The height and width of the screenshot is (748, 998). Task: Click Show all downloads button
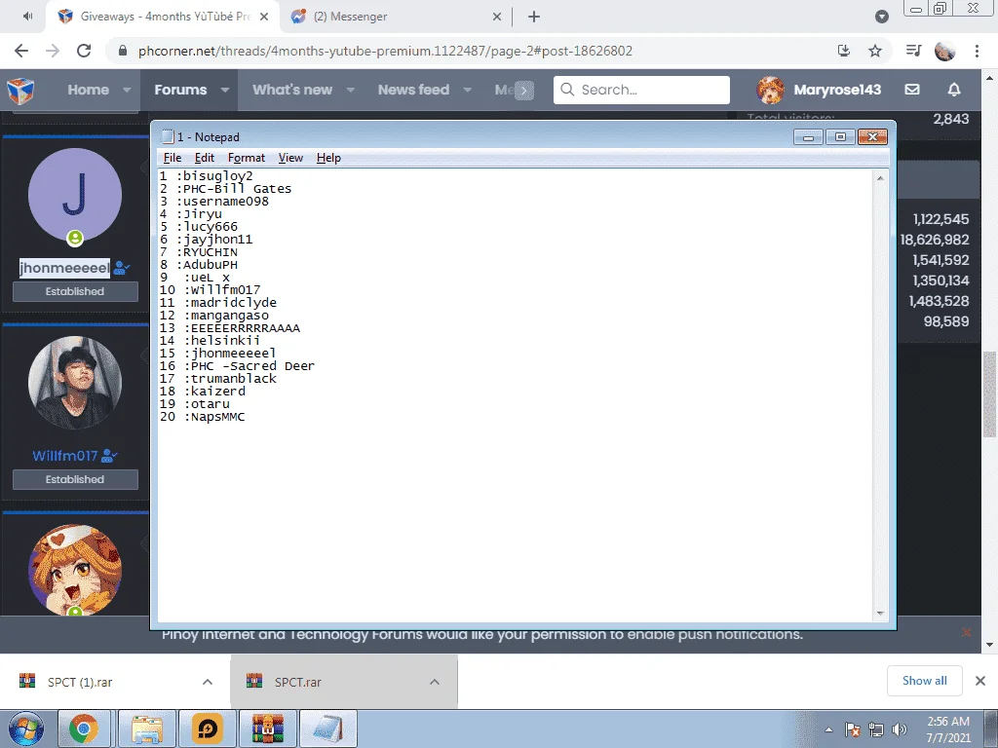[x=925, y=681]
